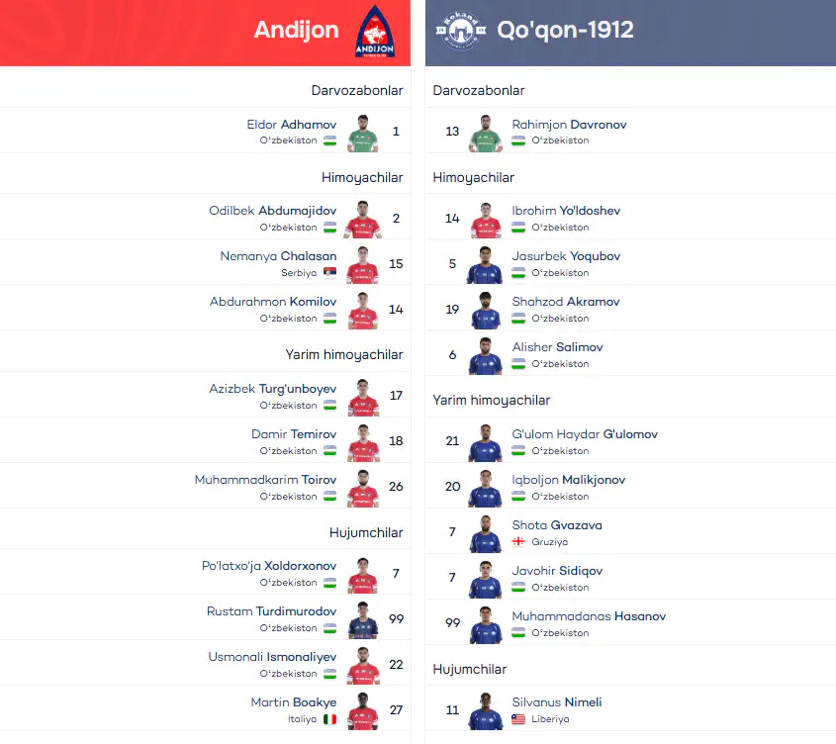This screenshot has height=744, width=836.
Task: Open Rustam Turdimurodov's player photo thumbnail
Action: click(362, 620)
